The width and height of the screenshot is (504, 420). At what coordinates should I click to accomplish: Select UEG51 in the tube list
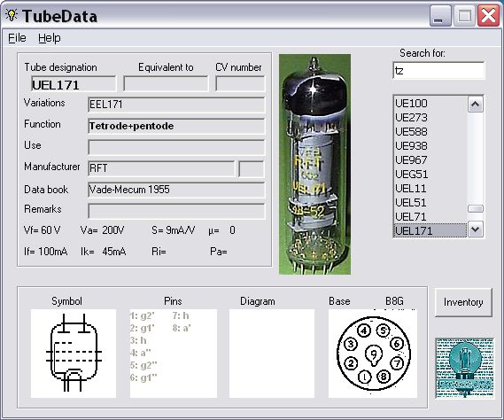[430, 174]
